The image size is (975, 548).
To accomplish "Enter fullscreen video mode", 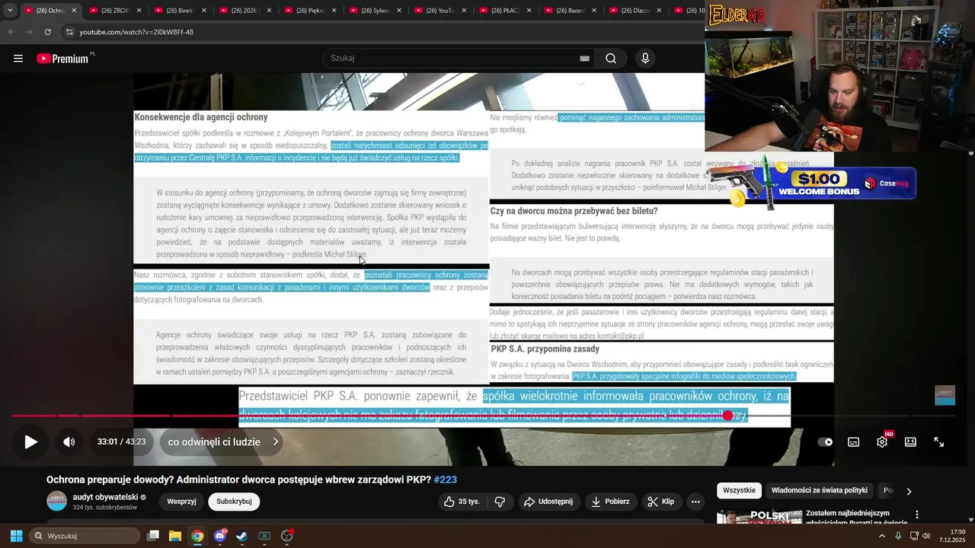I will point(939,442).
